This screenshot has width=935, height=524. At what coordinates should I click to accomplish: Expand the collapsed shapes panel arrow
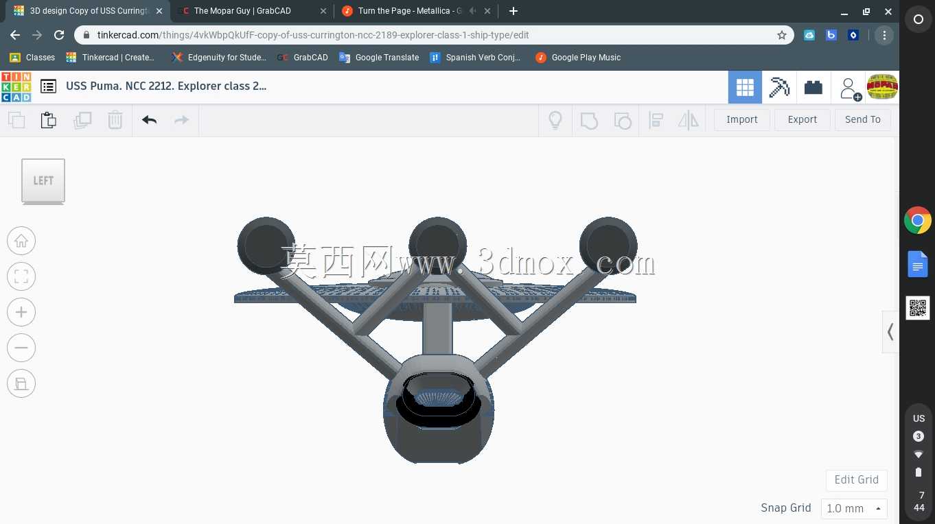[890, 332]
